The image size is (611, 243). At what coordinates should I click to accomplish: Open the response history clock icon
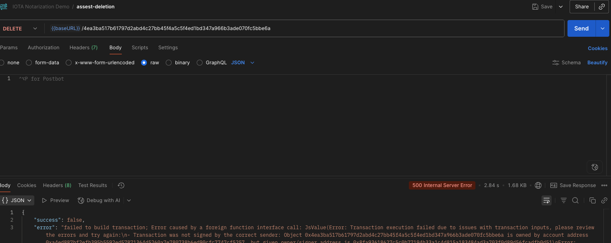tap(121, 185)
